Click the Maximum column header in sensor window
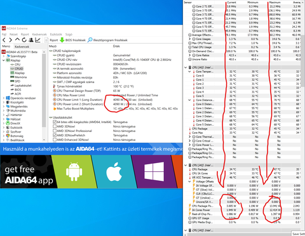Image resolution: width=305 pixels, height=236 pixels. click(275, 3)
